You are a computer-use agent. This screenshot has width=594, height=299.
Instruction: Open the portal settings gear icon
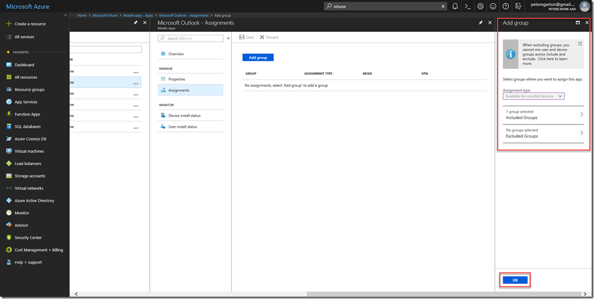(480, 6)
